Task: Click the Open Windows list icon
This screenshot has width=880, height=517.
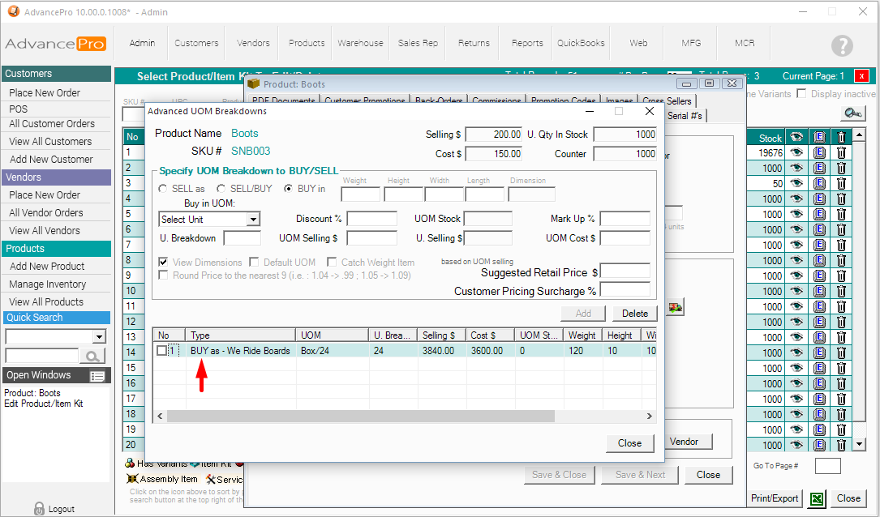Action: coord(97,376)
